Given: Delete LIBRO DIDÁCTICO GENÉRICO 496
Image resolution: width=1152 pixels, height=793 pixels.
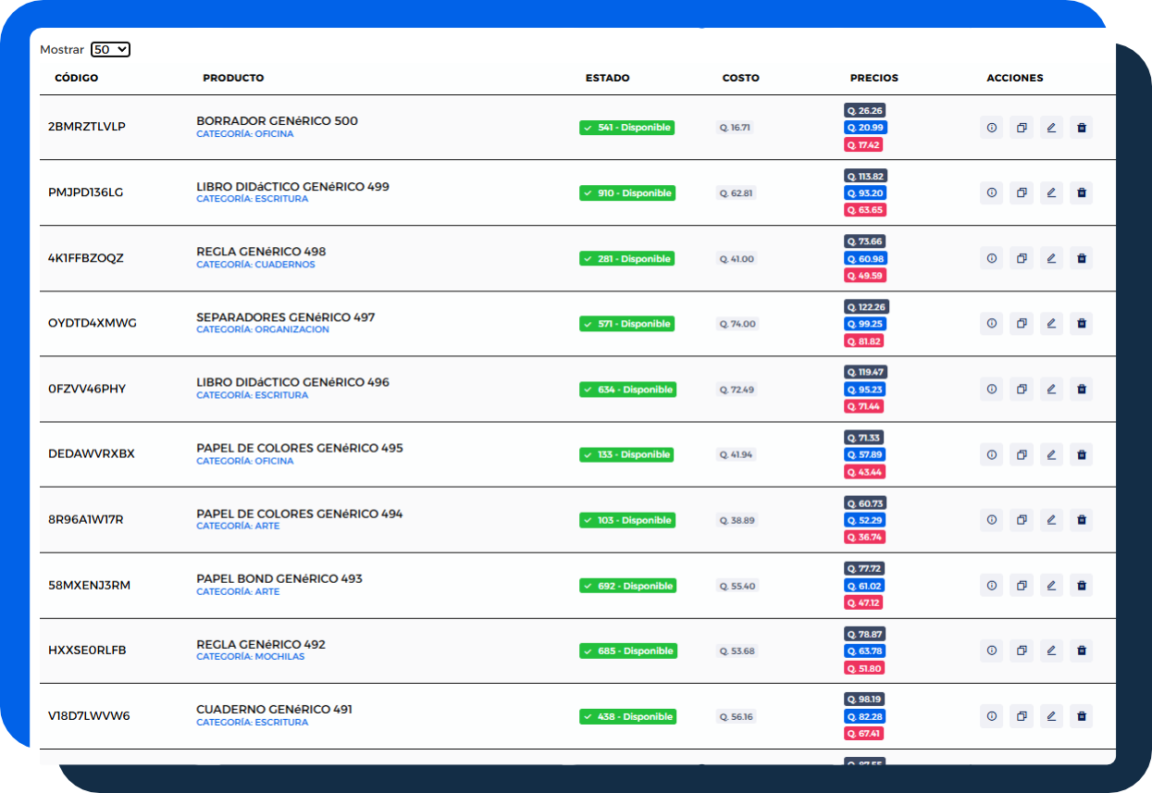Looking at the screenshot, I should 1082,389.
